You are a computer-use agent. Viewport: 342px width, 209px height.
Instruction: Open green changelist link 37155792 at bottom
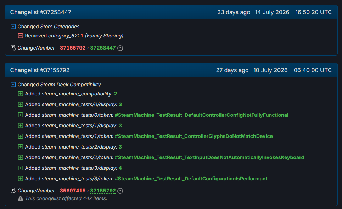[103, 191]
